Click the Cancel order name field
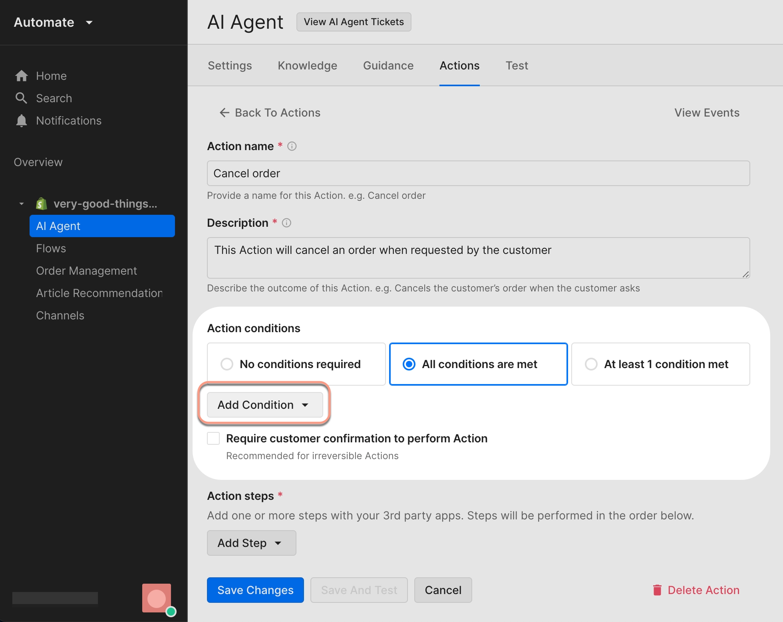This screenshot has width=783, height=622. [x=478, y=173]
